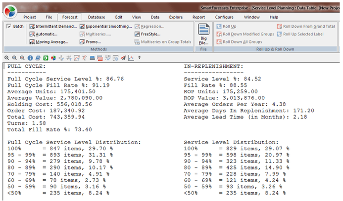Open the Window menu
Image resolution: width=343 pixels, height=201 pixels.
252,17
